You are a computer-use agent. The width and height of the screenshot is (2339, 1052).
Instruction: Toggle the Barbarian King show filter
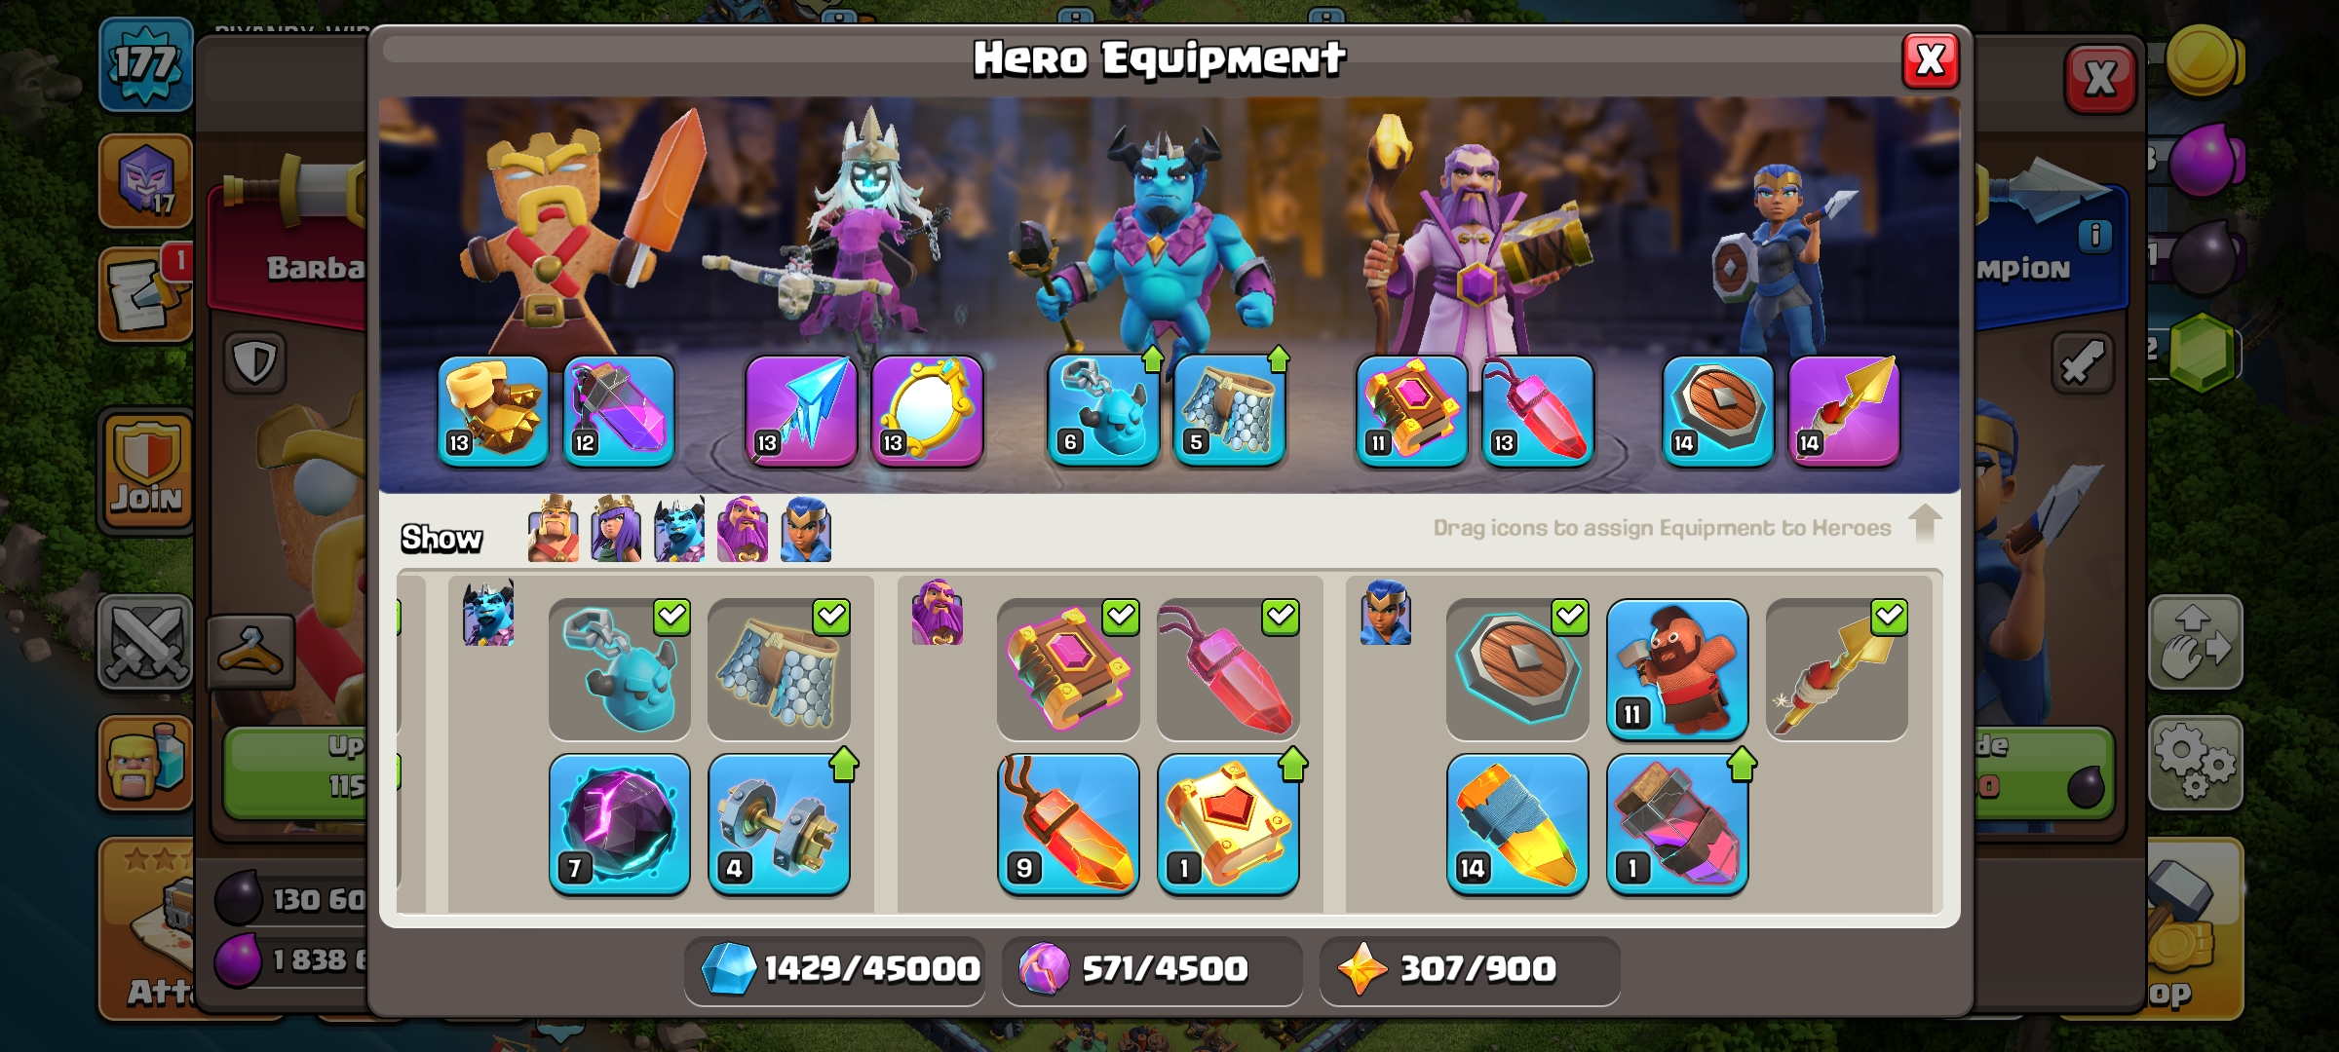553,530
